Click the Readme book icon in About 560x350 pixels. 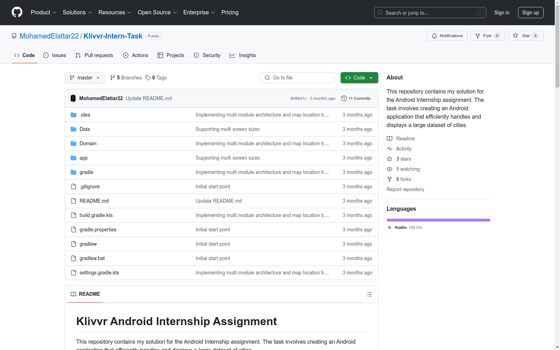[390, 139]
